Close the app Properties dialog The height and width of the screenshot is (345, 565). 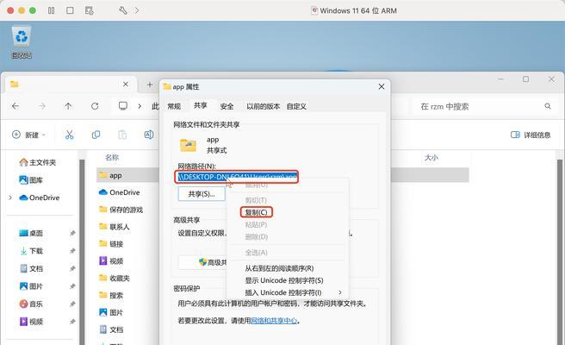pos(382,86)
